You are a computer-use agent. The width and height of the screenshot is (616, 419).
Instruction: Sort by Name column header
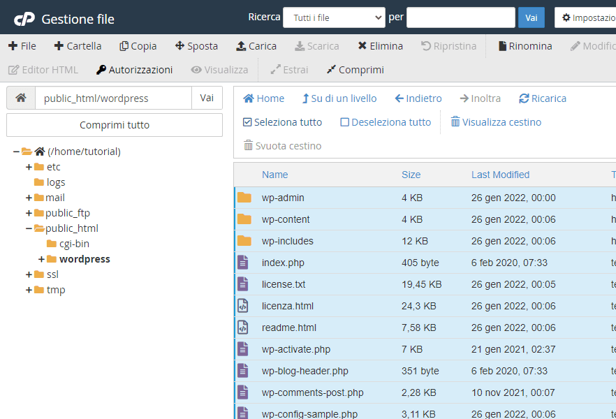(x=274, y=175)
